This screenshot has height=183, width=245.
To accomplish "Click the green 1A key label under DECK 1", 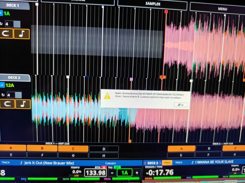I will pyautogui.click(x=7, y=13).
